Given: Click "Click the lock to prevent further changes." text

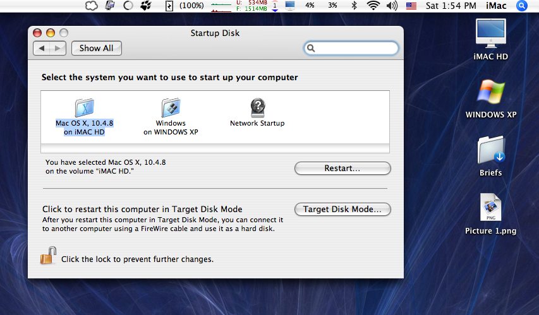Looking at the screenshot, I should [x=137, y=259].
